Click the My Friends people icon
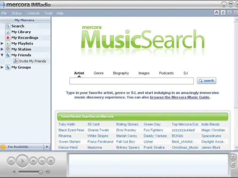Screen dimensions: 238x178 8,55
